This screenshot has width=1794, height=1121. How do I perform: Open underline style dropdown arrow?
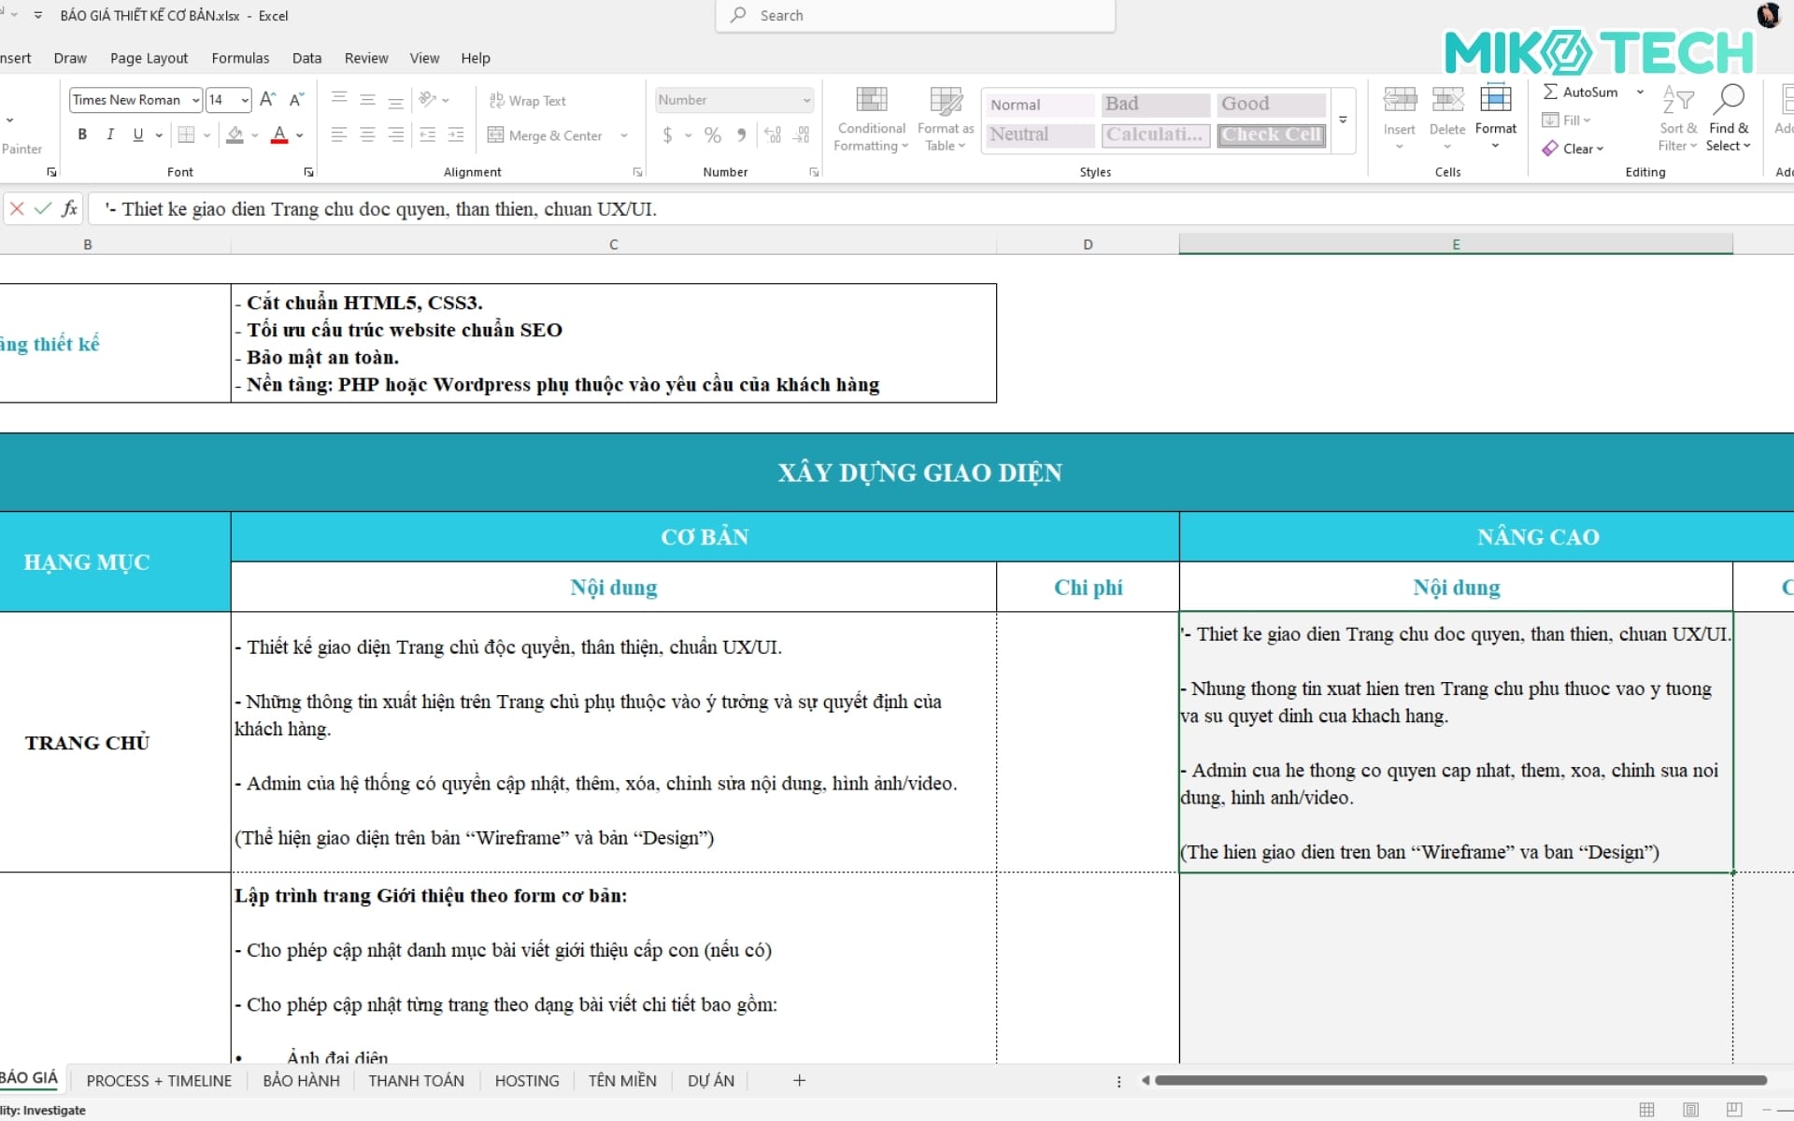pos(159,135)
